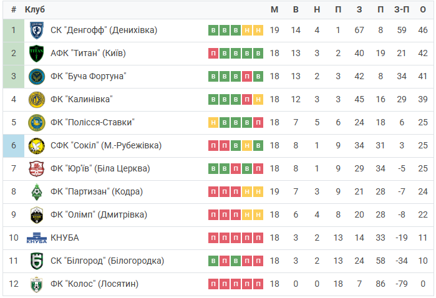Screen dimensions: 436x298
Task: Click the FK Yuriv red crest
Action: point(37,169)
